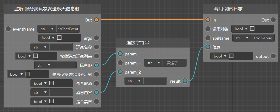This screenshot has width=280, height=112.
Task: Toggle the 是否禁言 checkbox
Action: [x=51, y=101]
